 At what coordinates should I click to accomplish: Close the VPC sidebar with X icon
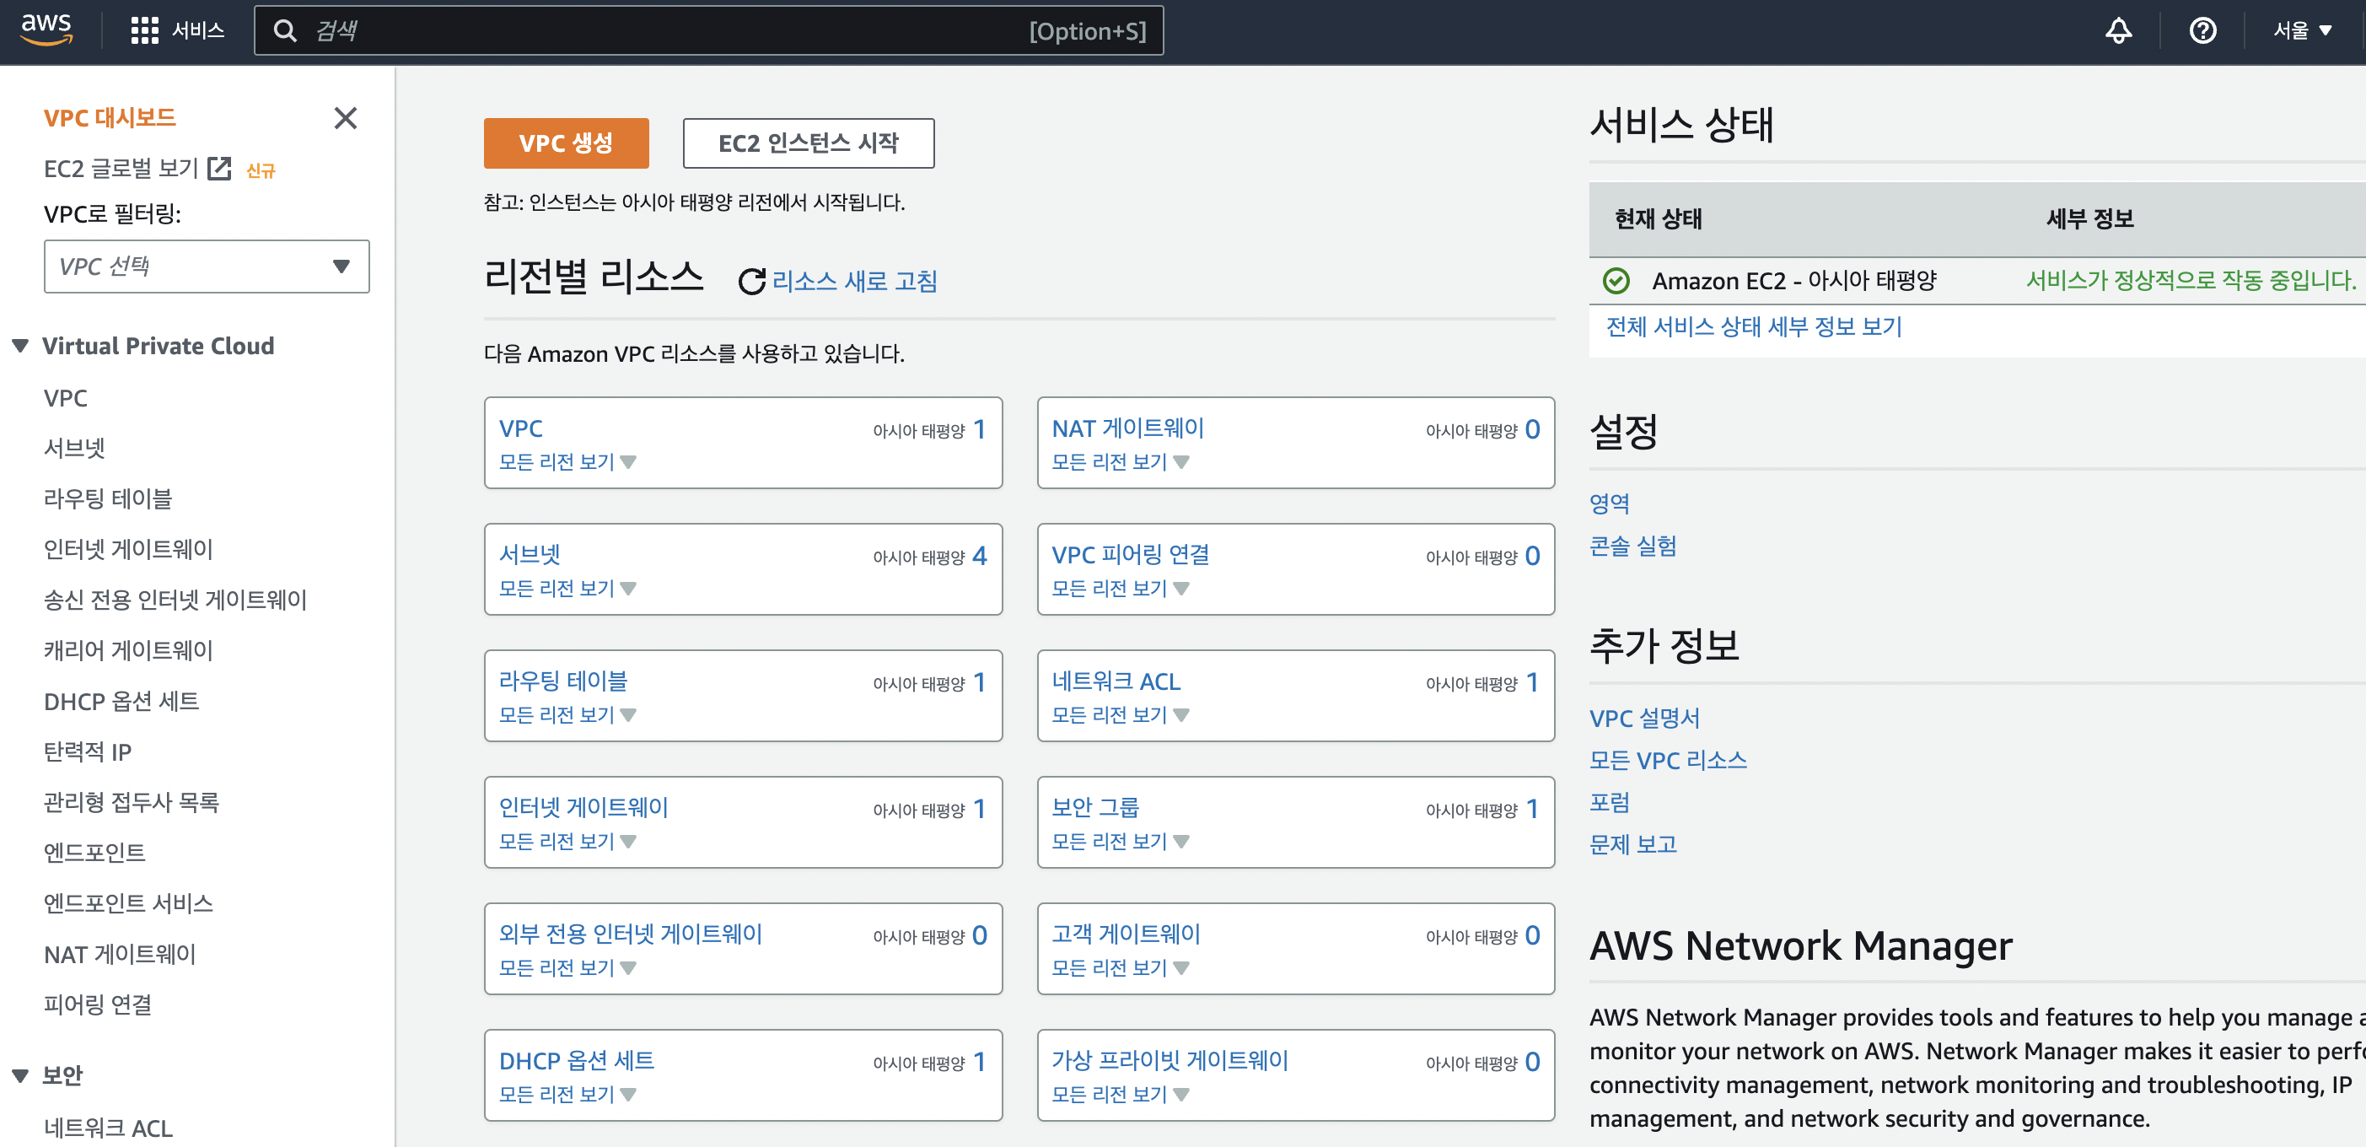point(346,117)
